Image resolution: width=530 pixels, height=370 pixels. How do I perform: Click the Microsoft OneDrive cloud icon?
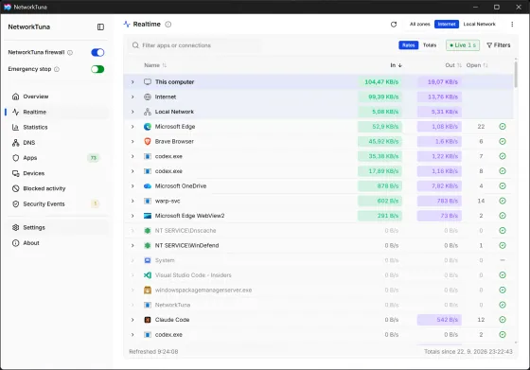click(x=148, y=186)
